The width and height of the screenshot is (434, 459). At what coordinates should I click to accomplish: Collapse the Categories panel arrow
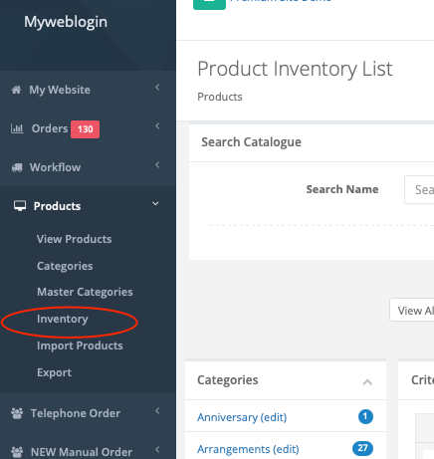pyautogui.click(x=367, y=382)
